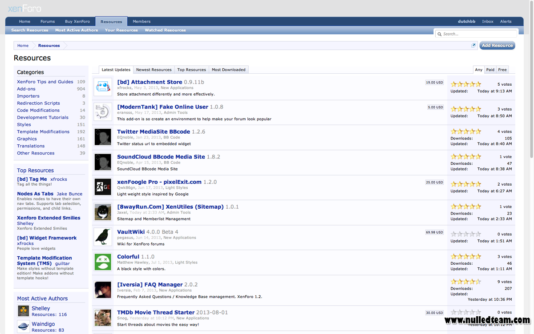Open the Code Modifications category

tap(38, 110)
